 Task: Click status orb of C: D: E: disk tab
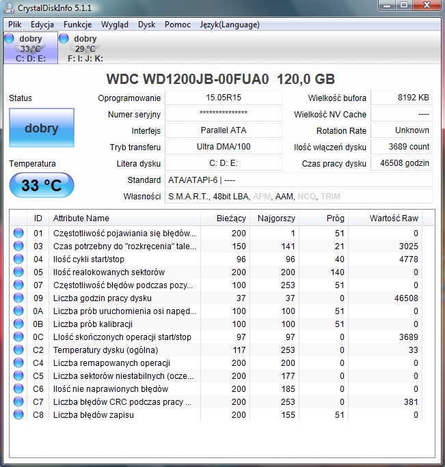[10, 38]
